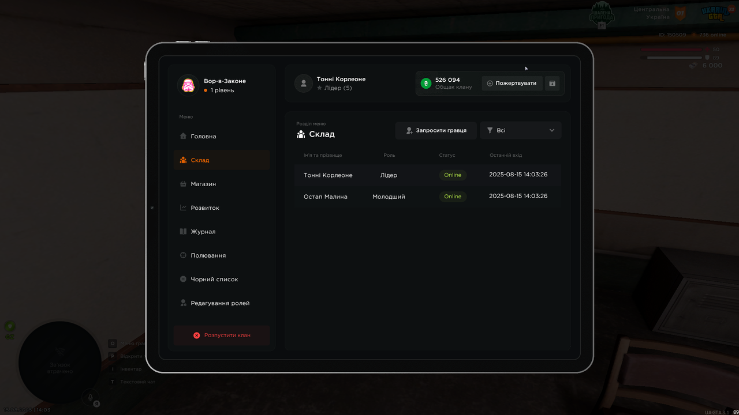The width and height of the screenshot is (739, 415).
Task: Click the Пожертвувати button
Action: pos(512,84)
